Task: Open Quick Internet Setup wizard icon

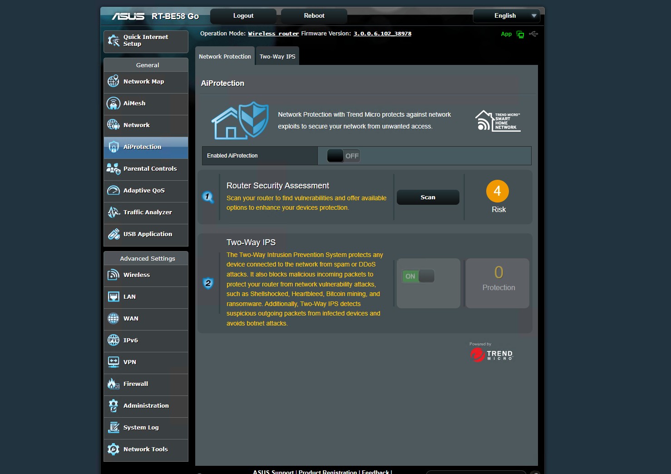Action: 113,40
